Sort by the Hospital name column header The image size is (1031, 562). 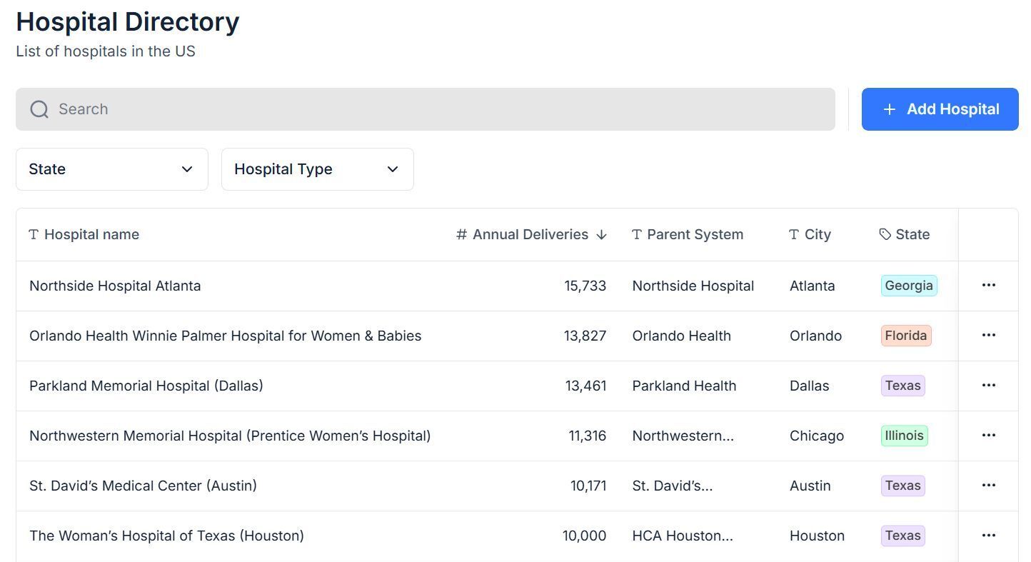click(x=91, y=235)
